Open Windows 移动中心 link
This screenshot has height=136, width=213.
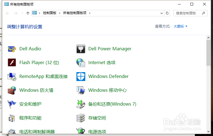point(107,90)
